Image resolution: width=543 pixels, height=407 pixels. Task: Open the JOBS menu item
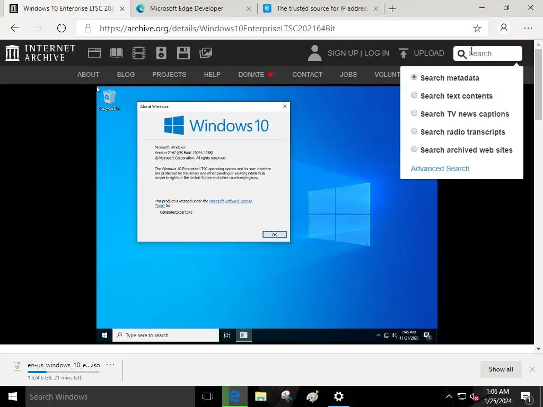coord(348,74)
